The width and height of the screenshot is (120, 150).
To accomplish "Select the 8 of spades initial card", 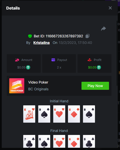I will tap(89, 114).
